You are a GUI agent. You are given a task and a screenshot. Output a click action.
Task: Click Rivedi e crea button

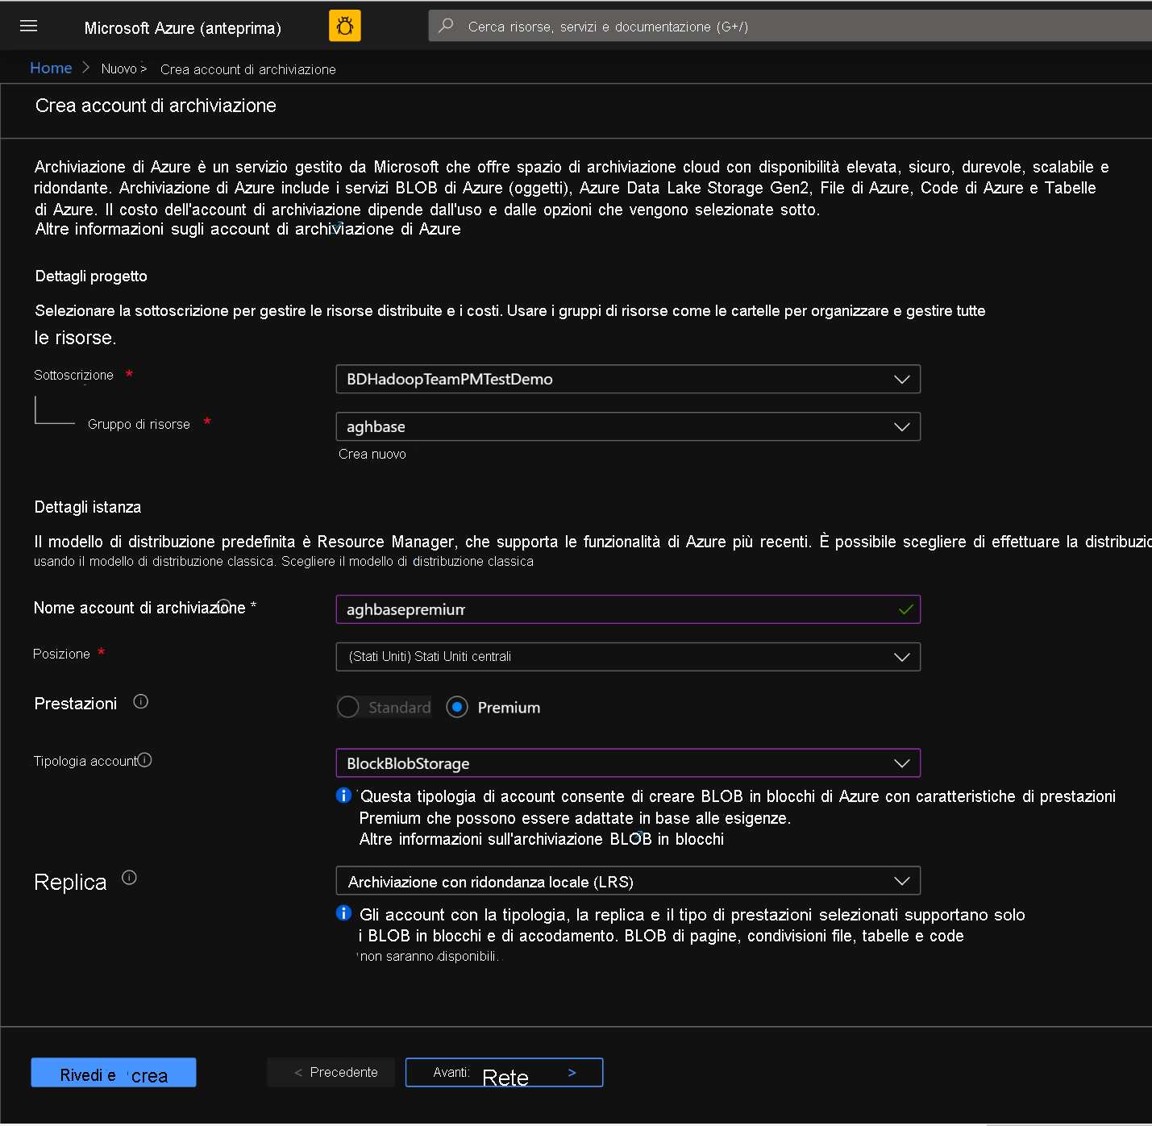click(x=114, y=1073)
